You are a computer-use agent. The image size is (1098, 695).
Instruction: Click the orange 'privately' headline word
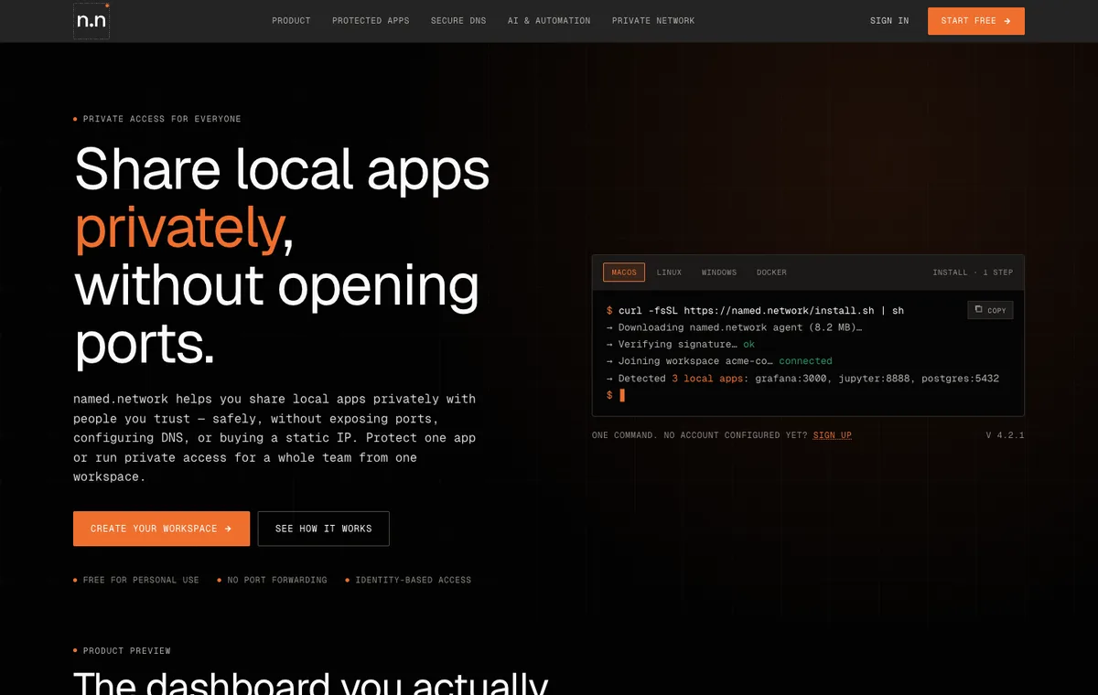[179, 229]
